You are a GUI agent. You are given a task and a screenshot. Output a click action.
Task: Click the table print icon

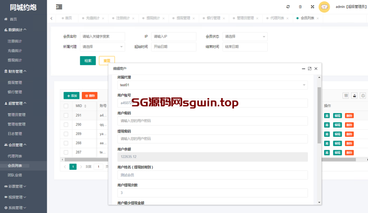pyautogui.click(x=363, y=96)
